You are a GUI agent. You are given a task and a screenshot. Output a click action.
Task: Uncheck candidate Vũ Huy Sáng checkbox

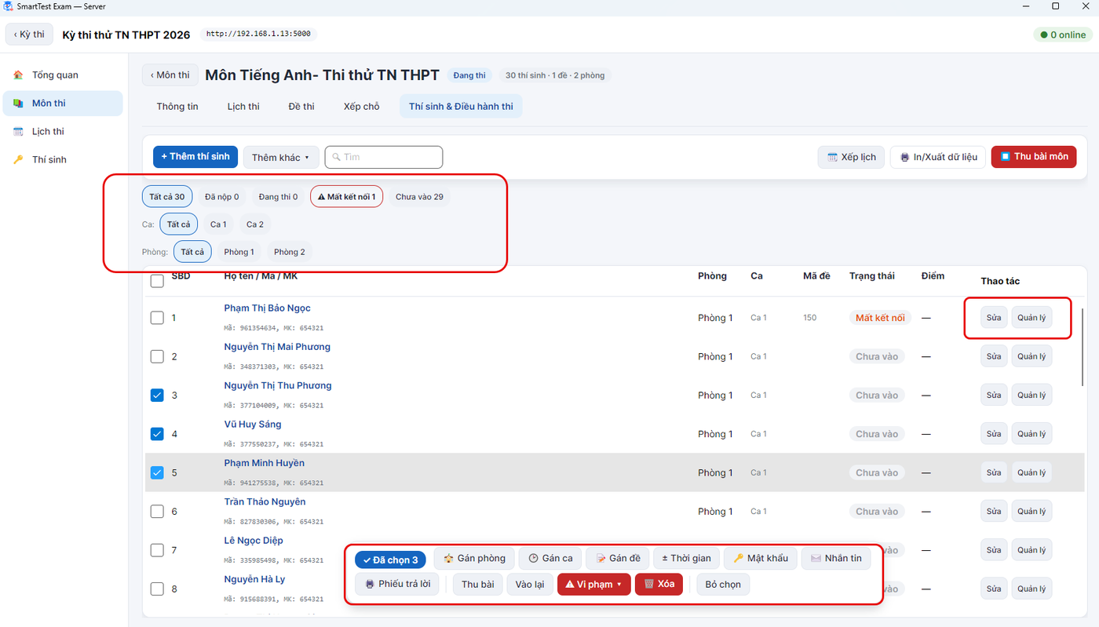coord(157,434)
